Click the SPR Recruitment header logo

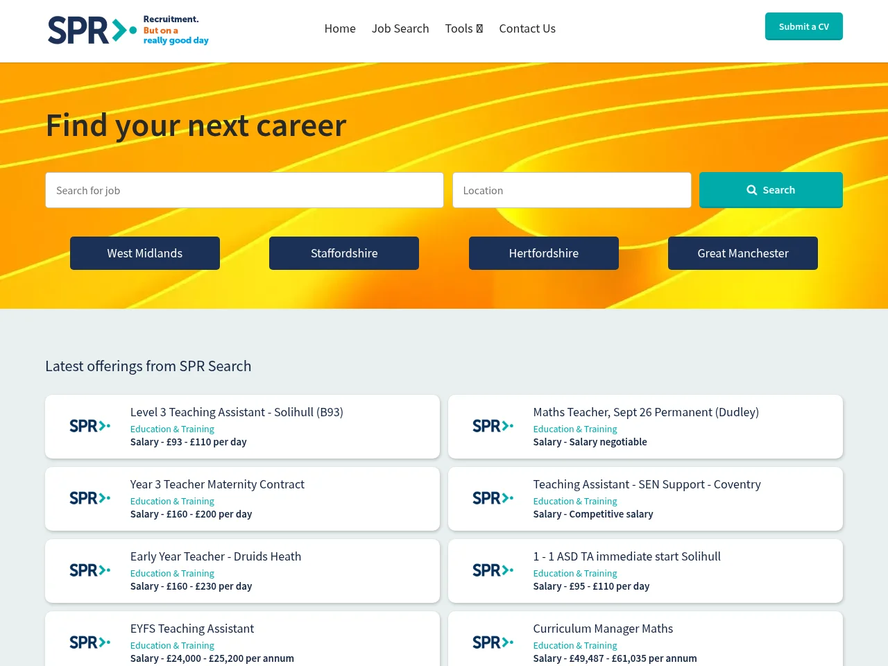pyautogui.click(x=128, y=30)
